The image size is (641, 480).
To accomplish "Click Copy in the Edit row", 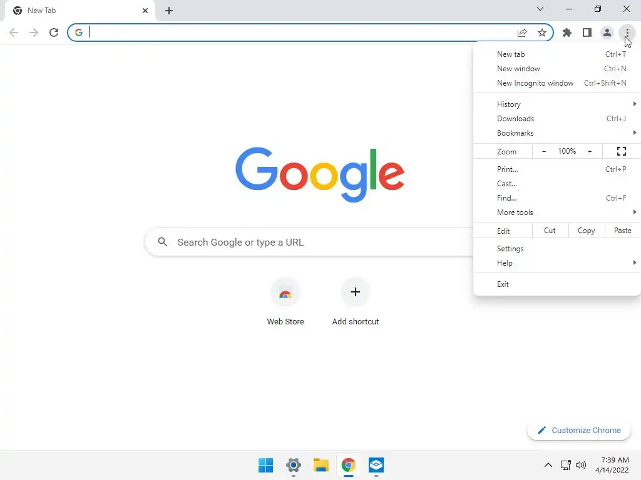I will click(x=586, y=231).
